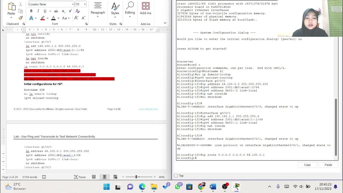Screen dimensions: 343x193
Task: Open the font color dropdown arrow
Action: [x=58, y=18]
